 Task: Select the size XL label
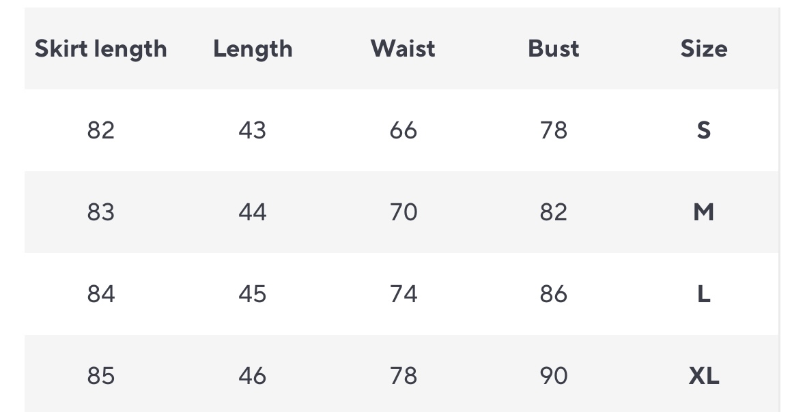[703, 376]
